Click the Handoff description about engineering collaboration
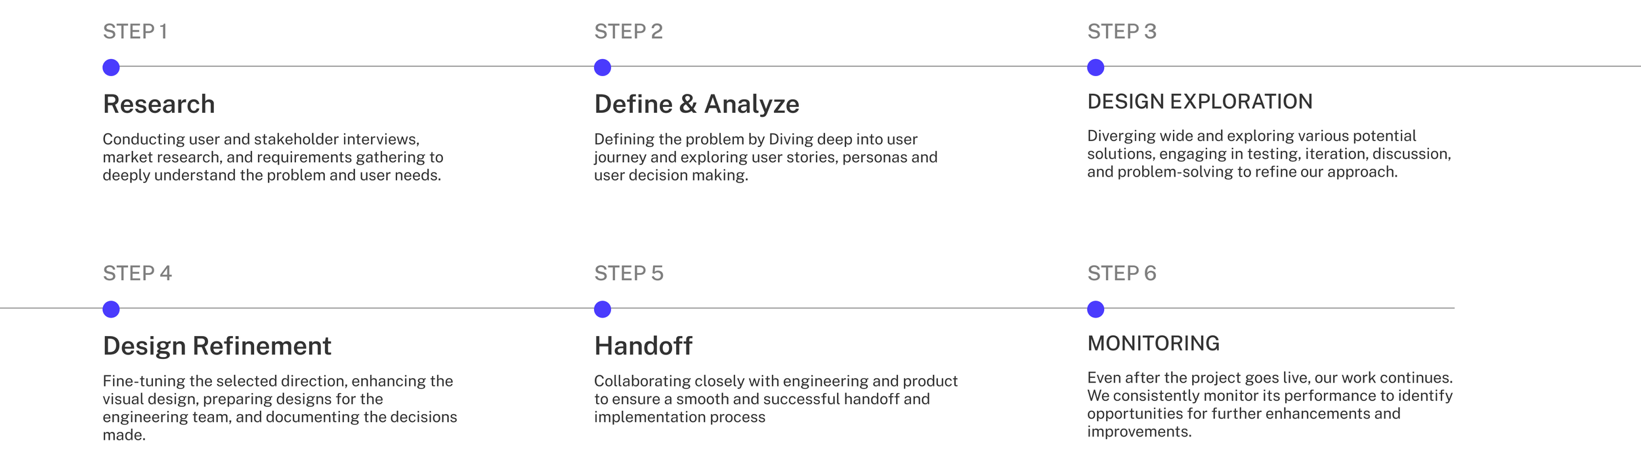 (x=776, y=399)
